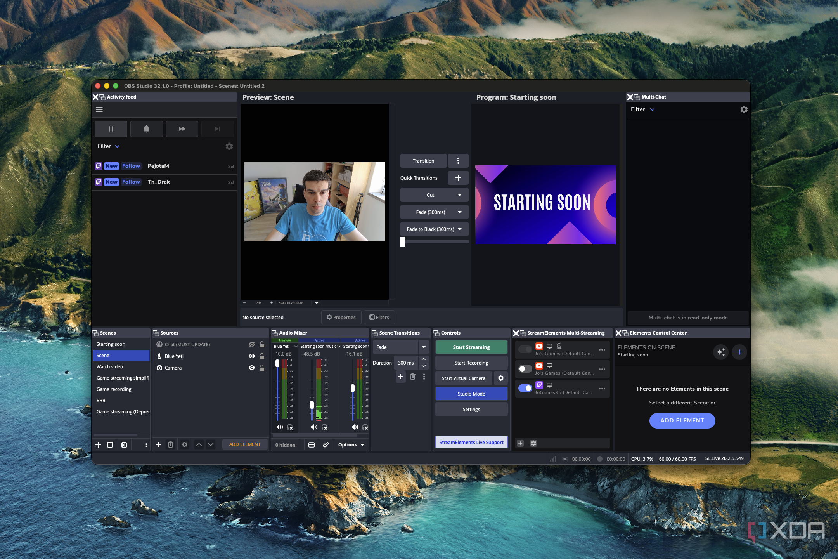Add a new scene with plus icon
838x559 pixels.
click(98, 445)
